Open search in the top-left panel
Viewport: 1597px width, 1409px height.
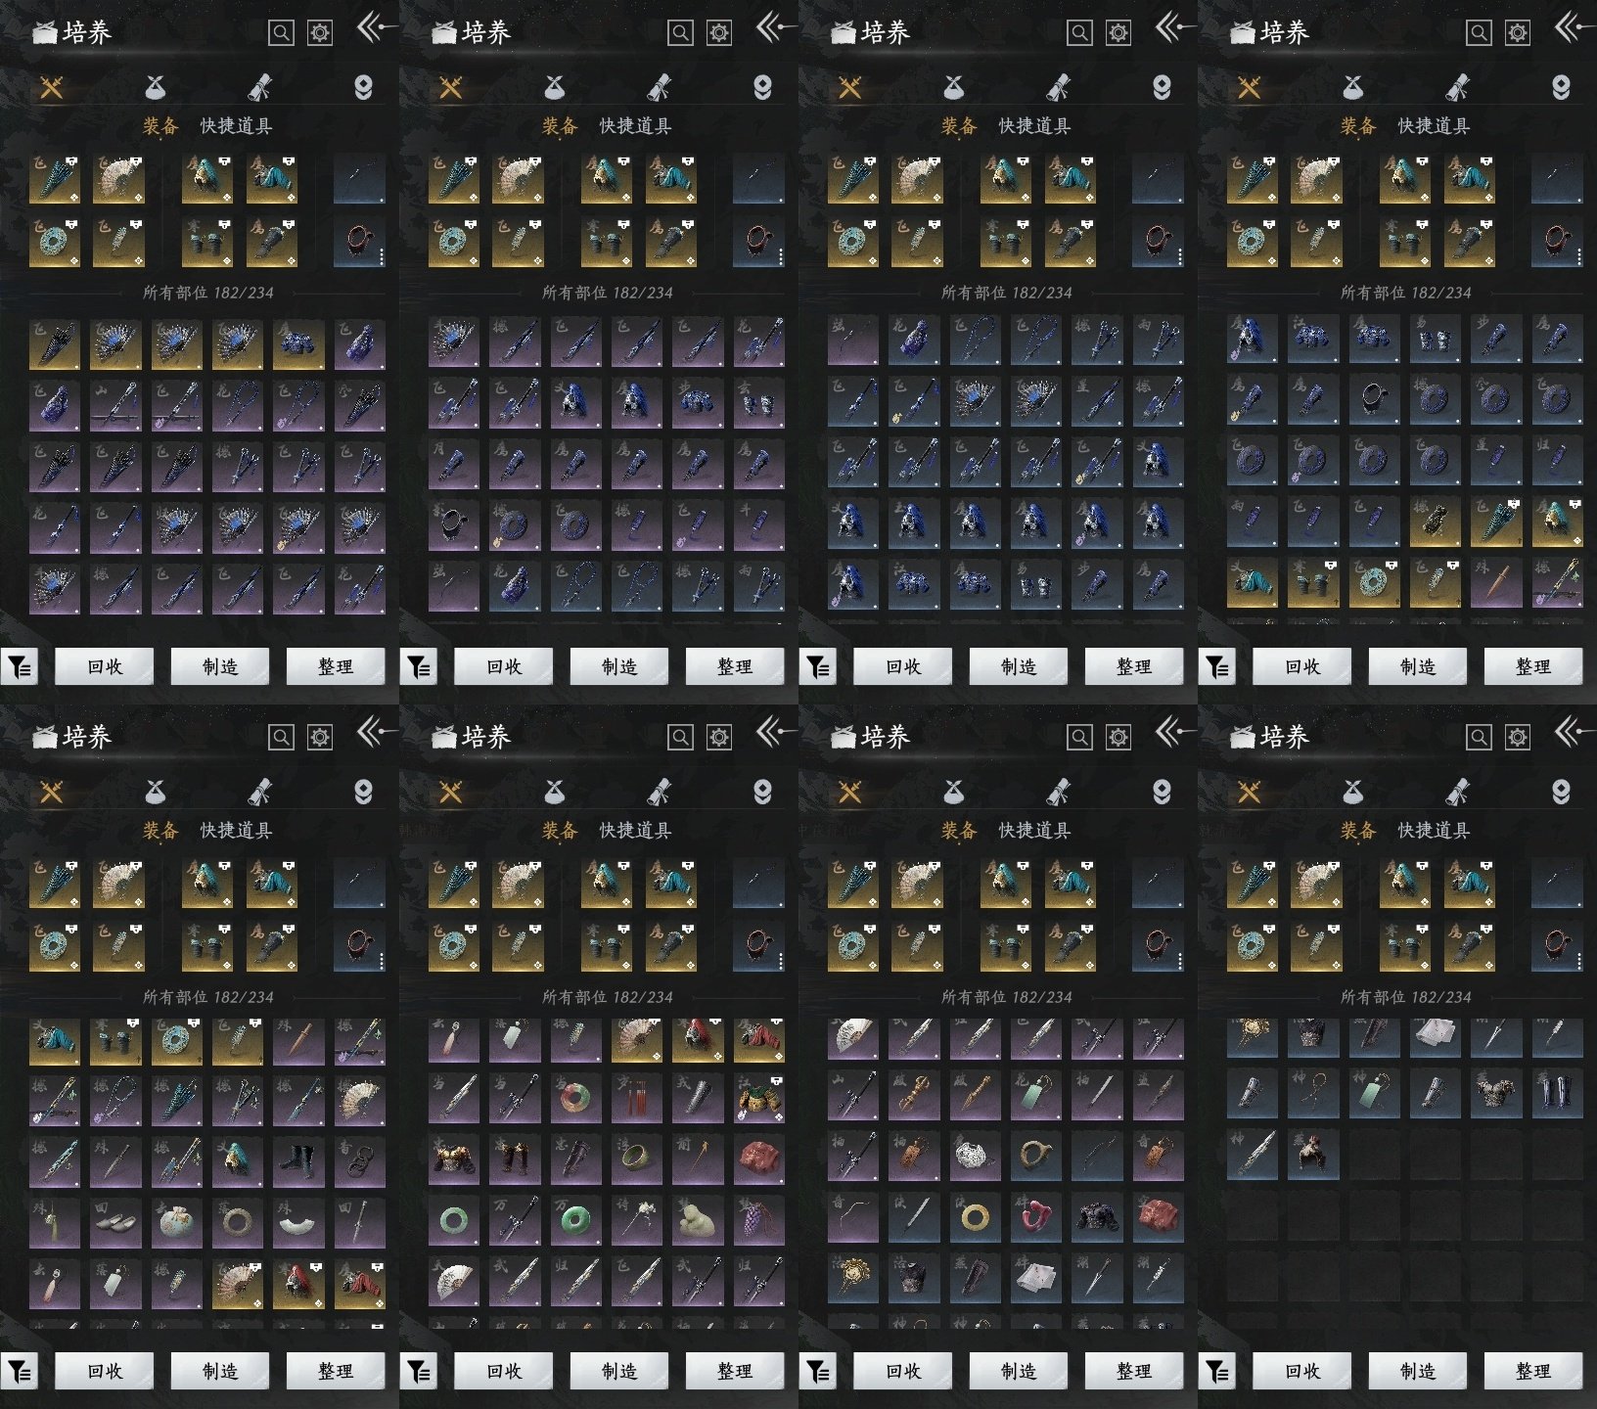(x=281, y=33)
